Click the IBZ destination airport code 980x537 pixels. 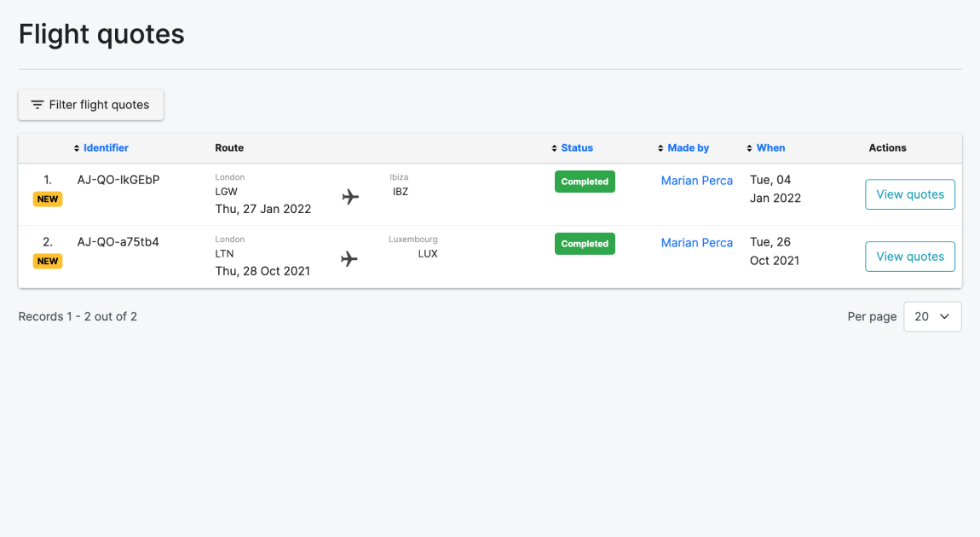401,192
